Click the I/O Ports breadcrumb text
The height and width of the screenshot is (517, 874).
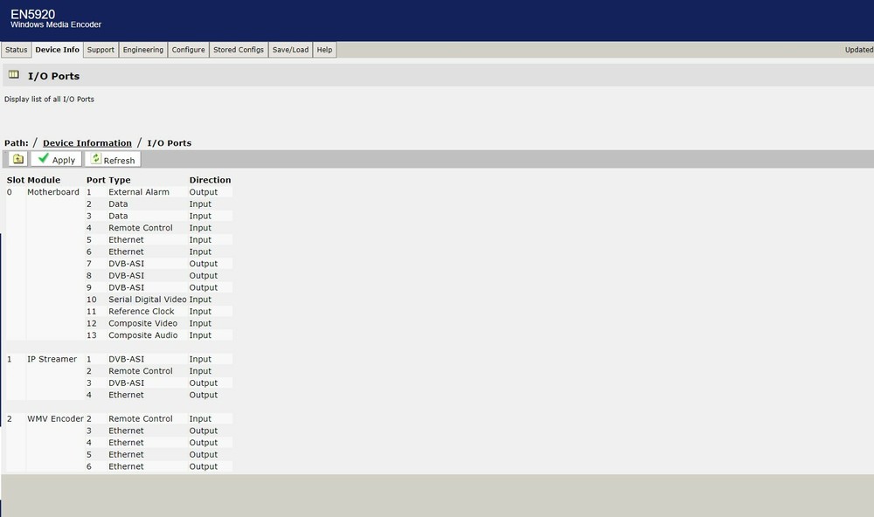(170, 143)
